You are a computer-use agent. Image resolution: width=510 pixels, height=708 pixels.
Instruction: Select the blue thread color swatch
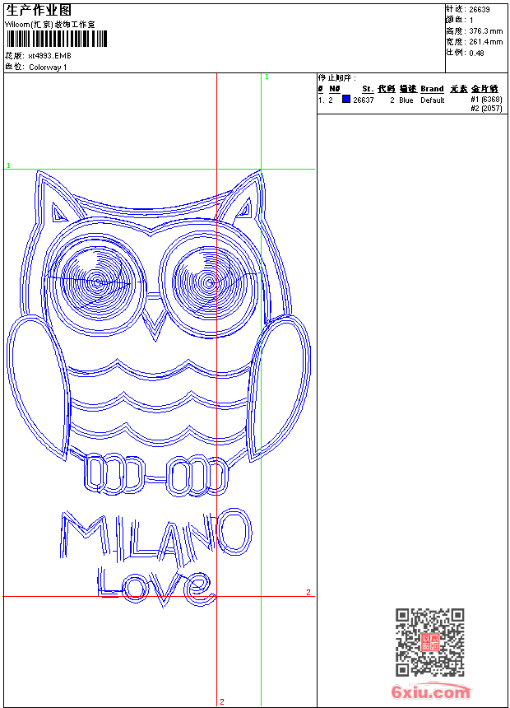[x=346, y=100]
